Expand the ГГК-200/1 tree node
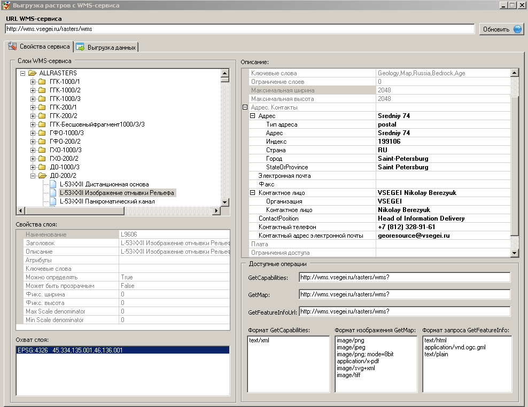The image size is (528, 407). (x=33, y=107)
